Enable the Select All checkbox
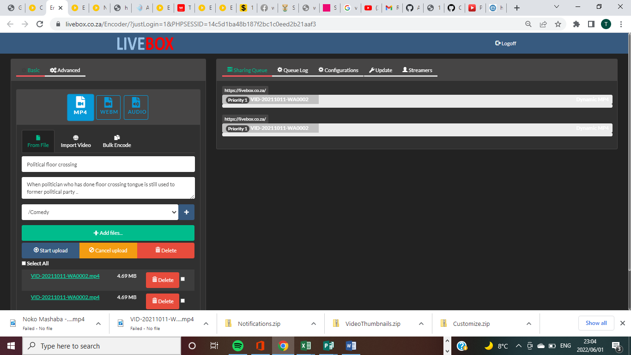631x355 pixels. (x=24, y=263)
